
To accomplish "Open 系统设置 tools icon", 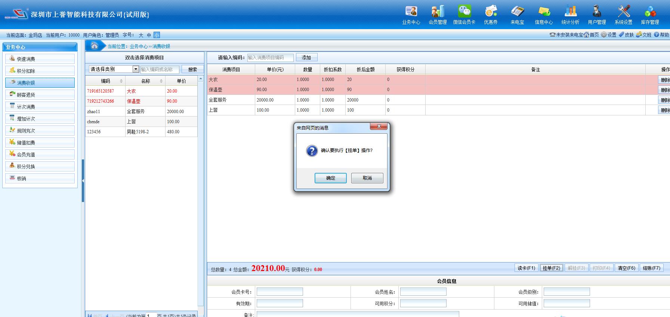I will click(x=623, y=12).
